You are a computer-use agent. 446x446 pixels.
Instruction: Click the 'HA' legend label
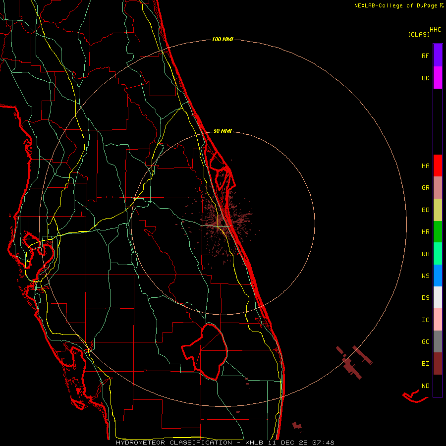[425, 166]
